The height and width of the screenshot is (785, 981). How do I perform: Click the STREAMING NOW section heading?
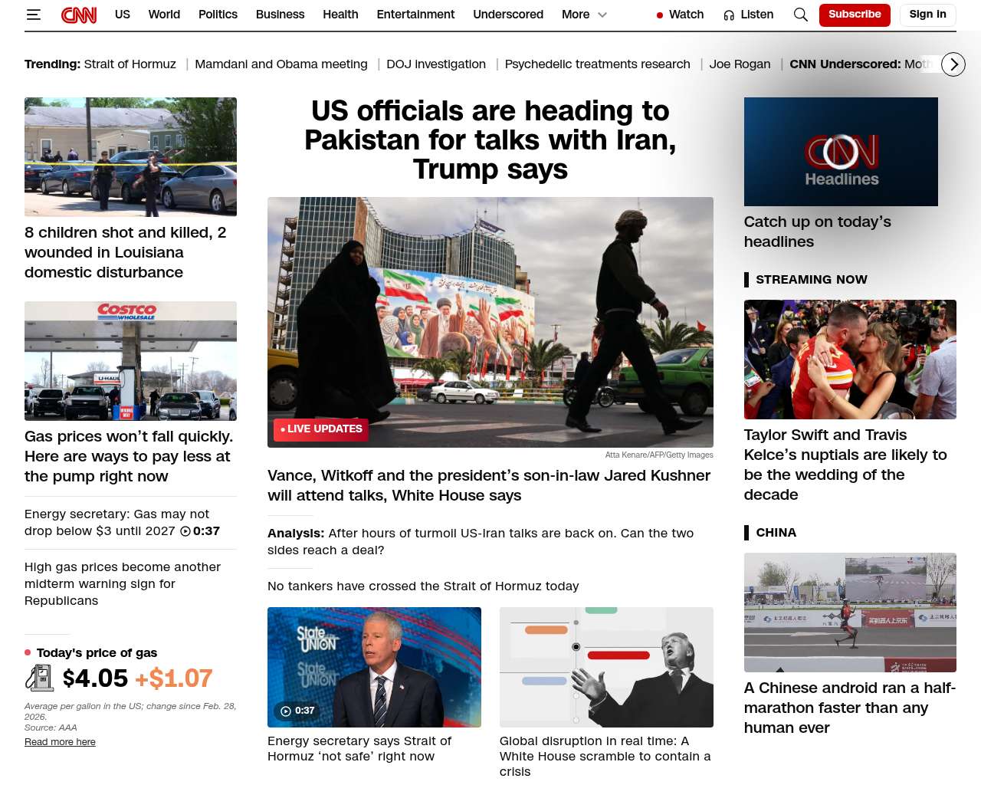tap(812, 280)
